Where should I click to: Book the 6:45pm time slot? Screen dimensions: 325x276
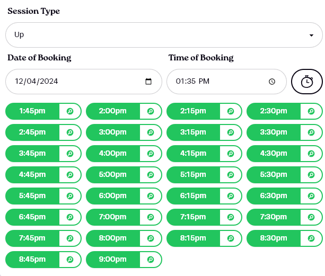coord(32,217)
